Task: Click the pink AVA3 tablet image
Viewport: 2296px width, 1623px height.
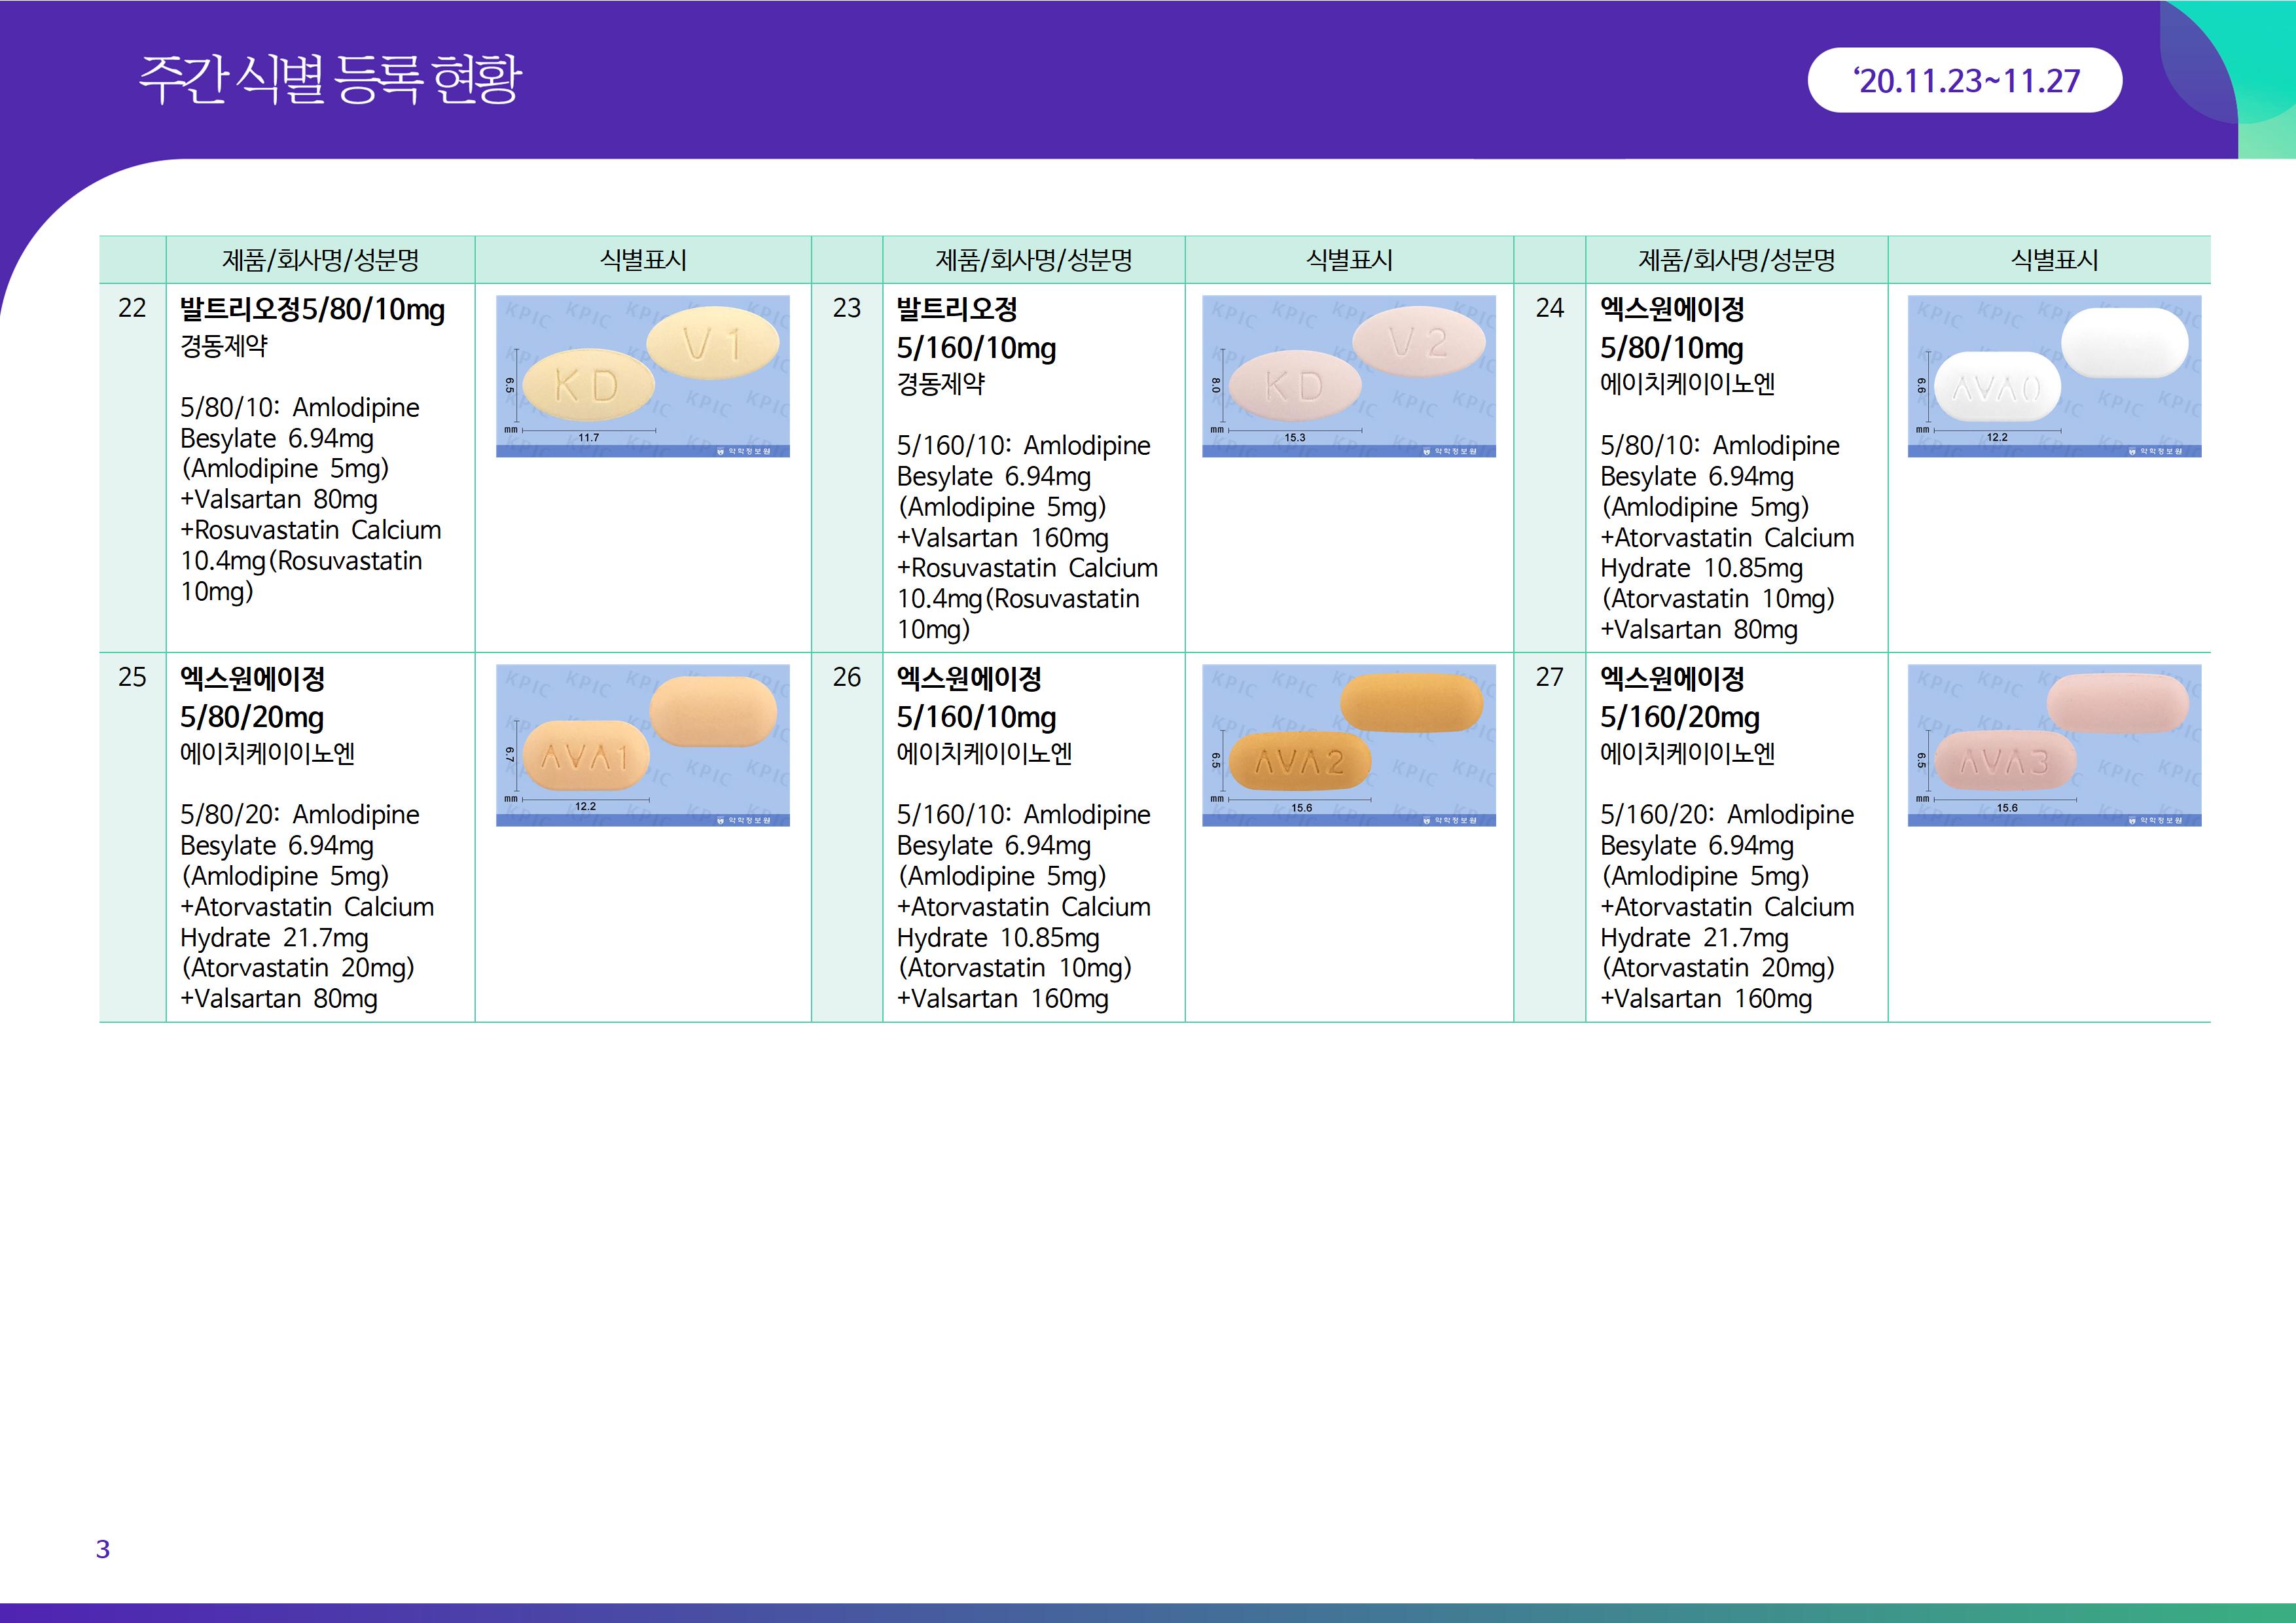Action: coord(2054,745)
